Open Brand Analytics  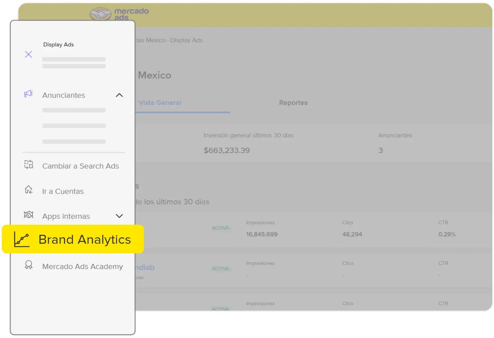coord(73,239)
